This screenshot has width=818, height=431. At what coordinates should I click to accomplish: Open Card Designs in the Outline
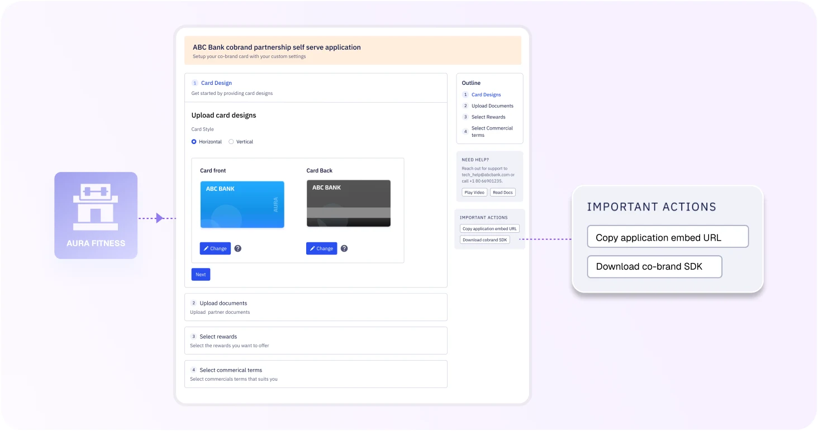[x=486, y=95]
